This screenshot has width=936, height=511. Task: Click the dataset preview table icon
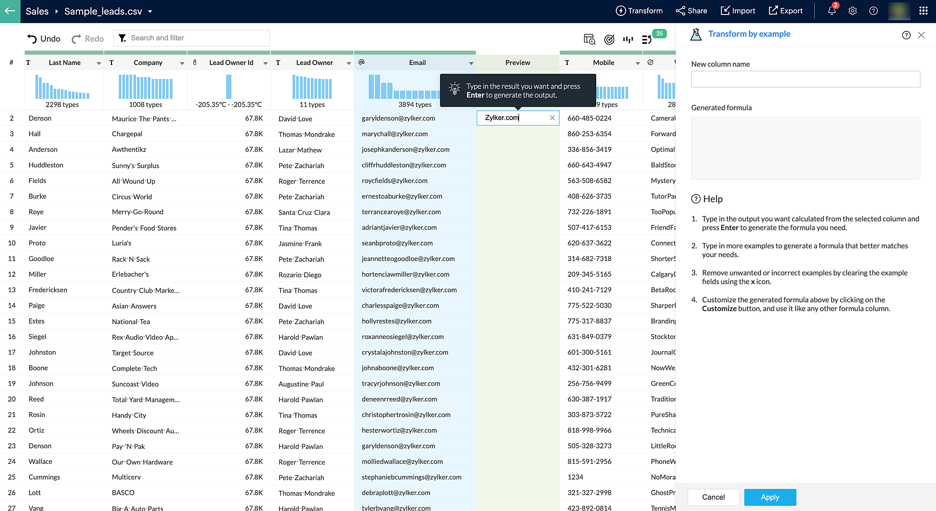589,40
